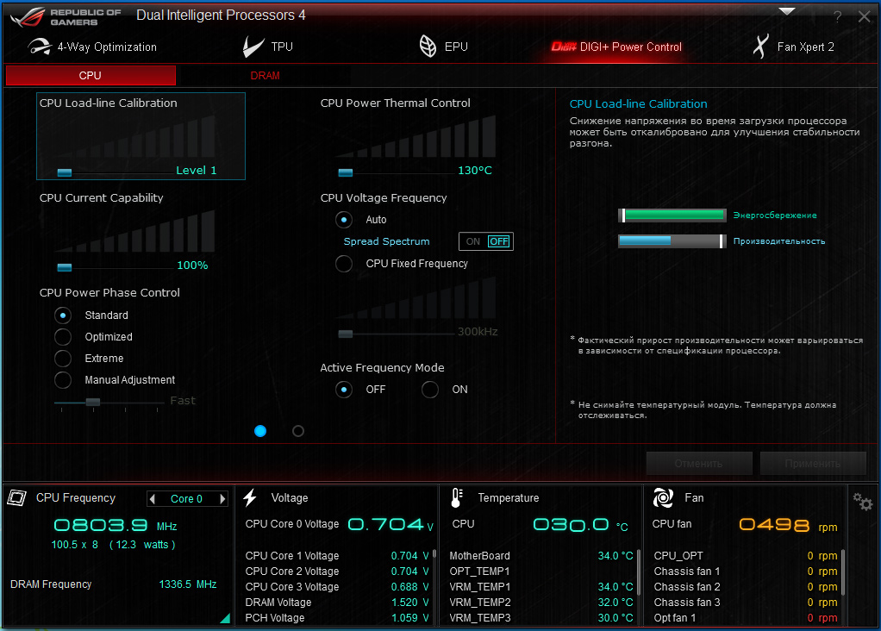Toggle the Spread Spectrum ON/OFF switch
The image size is (881, 631).
click(486, 241)
